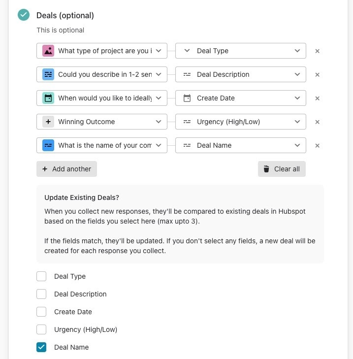353x359 pixels.
Task: Click the teal calendar question icon
Action: (48, 98)
